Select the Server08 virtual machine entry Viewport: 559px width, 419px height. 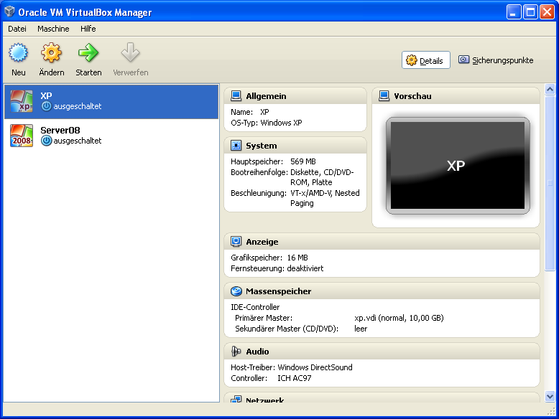click(x=111, y=136)
